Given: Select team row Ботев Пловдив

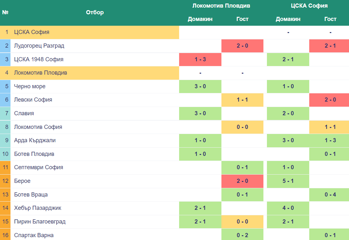Looking at the screenshot, I should (174, 154).
